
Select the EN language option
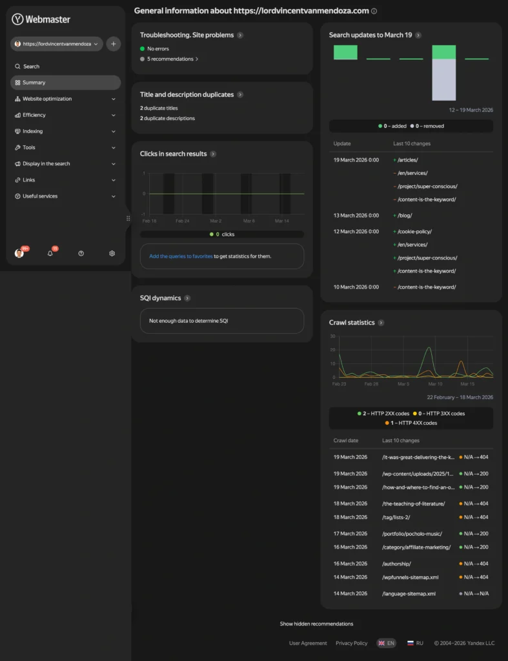pyautogui.click(x=386, y=644)
